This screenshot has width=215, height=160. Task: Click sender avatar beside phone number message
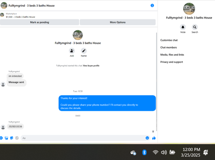[x=3, y=127]
